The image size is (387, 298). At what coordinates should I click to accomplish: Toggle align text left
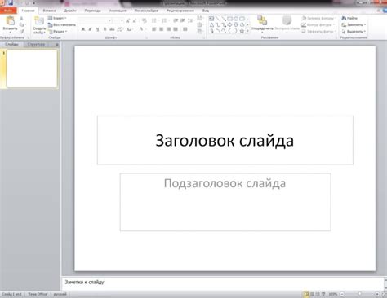coord(154,29)
